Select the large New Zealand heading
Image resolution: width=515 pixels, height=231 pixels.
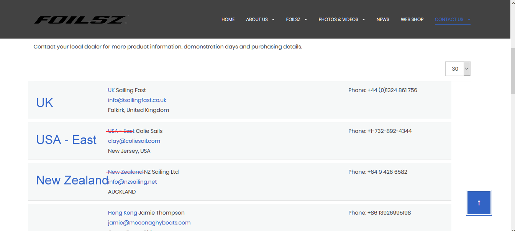tap(72, 180)
